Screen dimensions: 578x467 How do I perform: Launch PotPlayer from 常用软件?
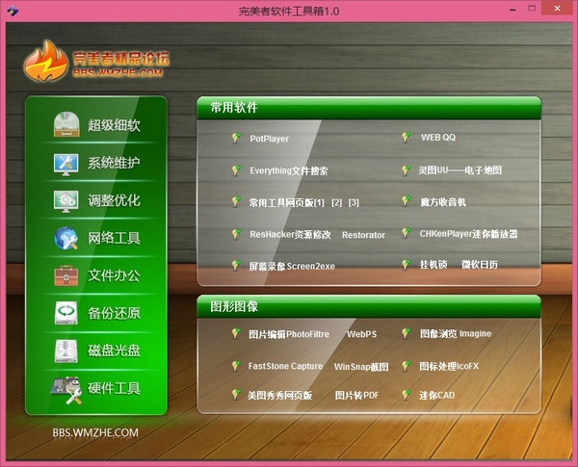pos(269,139)
